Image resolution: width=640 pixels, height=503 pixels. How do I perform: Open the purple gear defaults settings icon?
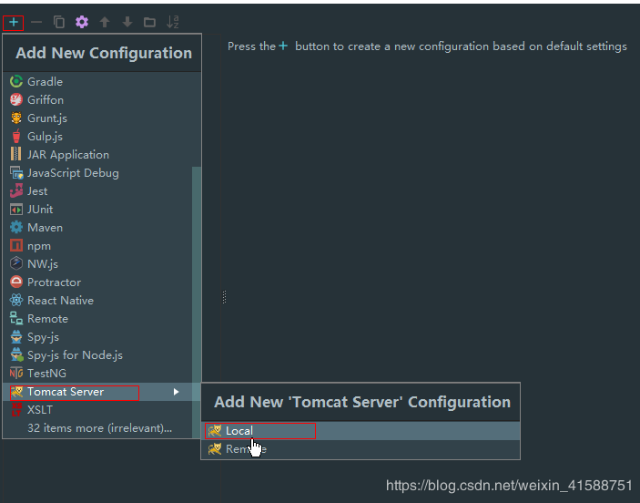(x=82, y=22)
